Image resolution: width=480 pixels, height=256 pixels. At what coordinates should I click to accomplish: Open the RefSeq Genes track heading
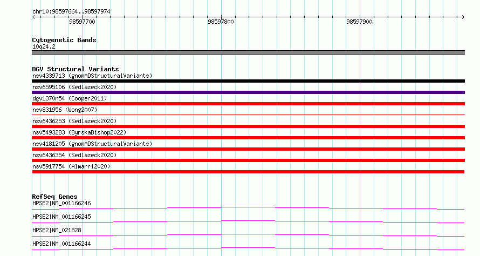pyautogui.click(x=54, y=197)
